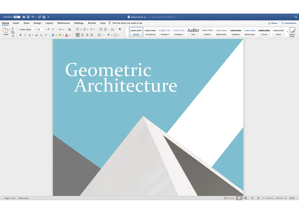Adjust the zoom slider
The width and height of the screenshot is (299, 212).
click(275, 198)
